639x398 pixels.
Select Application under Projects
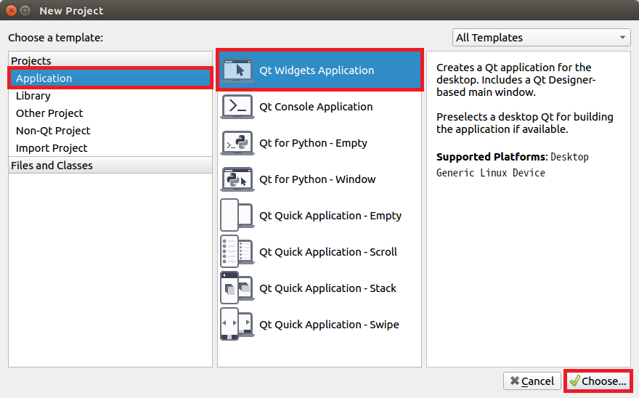click(x=110, y=78)
